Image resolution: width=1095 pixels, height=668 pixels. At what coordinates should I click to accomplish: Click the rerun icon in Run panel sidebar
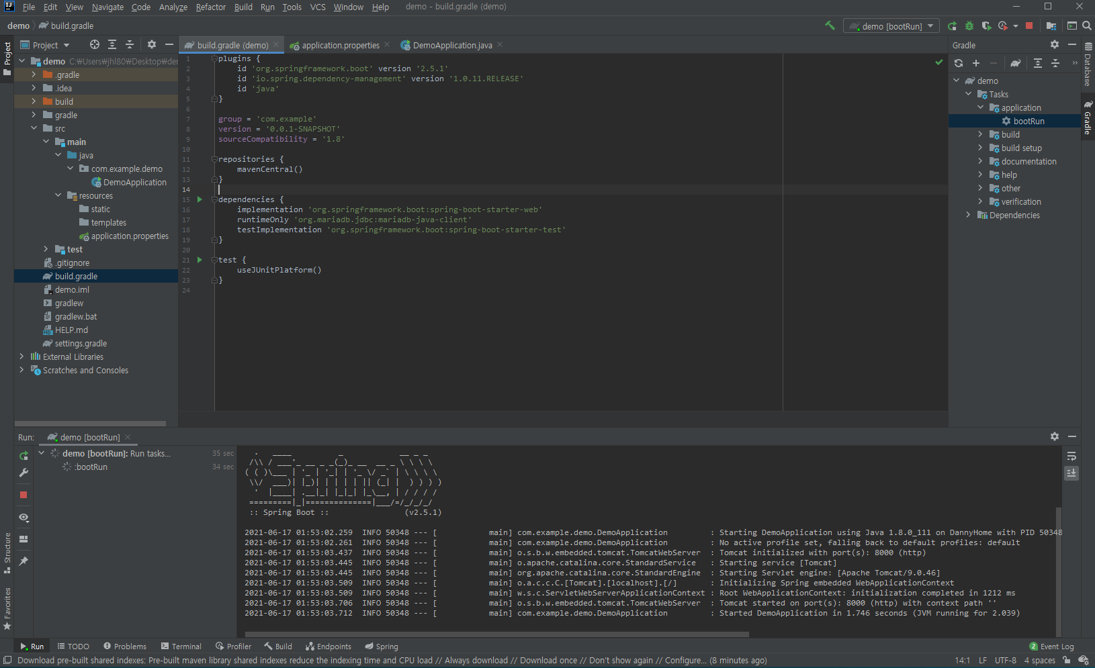click(x=24, y=455)
